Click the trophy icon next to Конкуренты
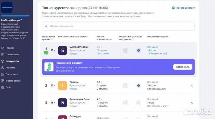The width and height of the screenshot is (215, 119). tap(3, 61)
